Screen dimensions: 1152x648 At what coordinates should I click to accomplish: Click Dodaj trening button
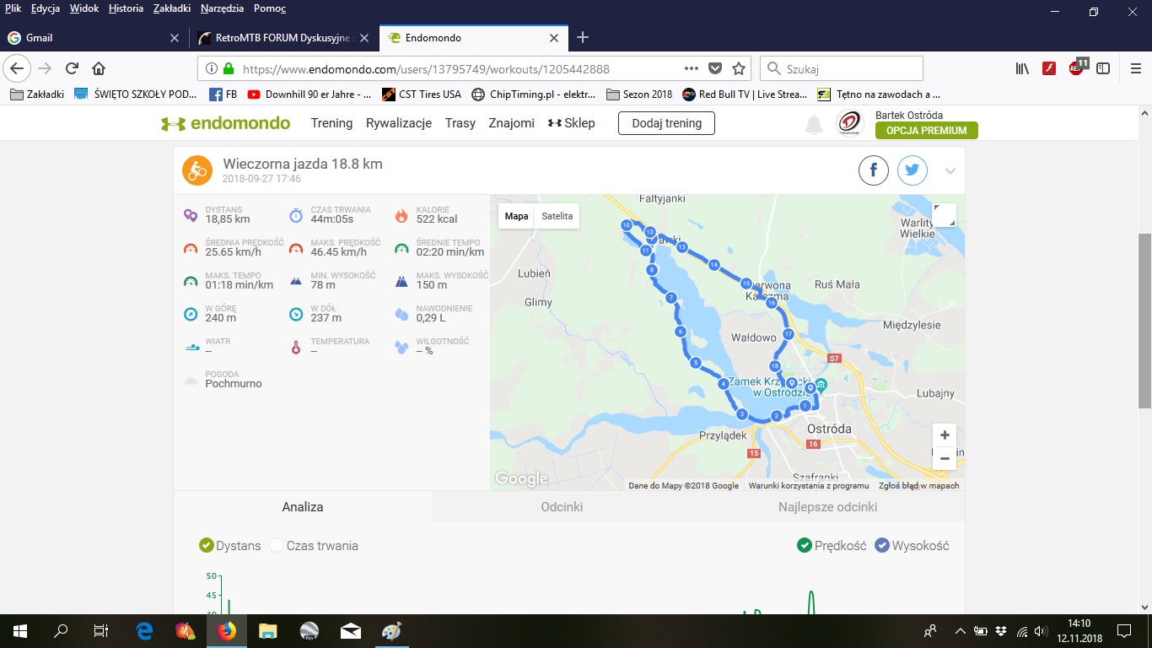coord(666,123)
